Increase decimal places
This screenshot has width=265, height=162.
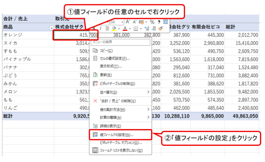(147, 28)
